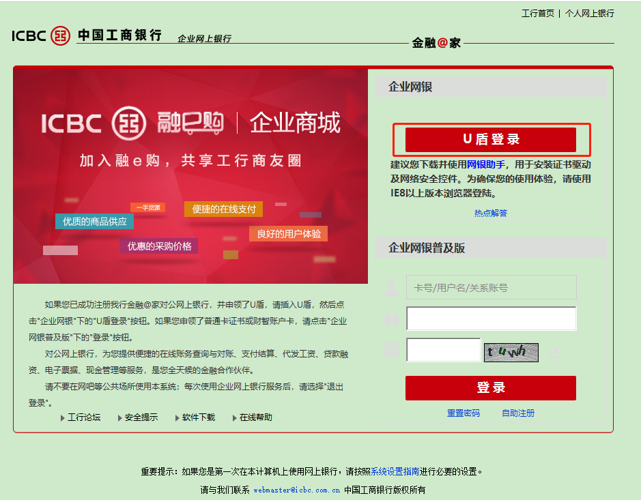Open the 在线帮助 link
The width and height of the screenshot is (641, 500).
pos(255,417)
